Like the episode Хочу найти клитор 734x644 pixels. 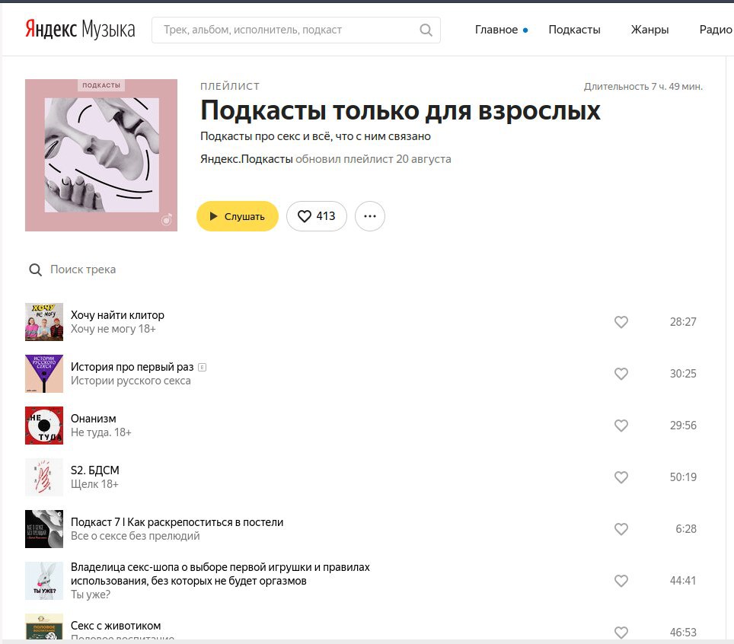(x=621, y=322)
